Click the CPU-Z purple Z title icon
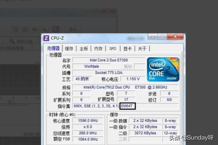The image size is (218, 145). pos(46,38)
